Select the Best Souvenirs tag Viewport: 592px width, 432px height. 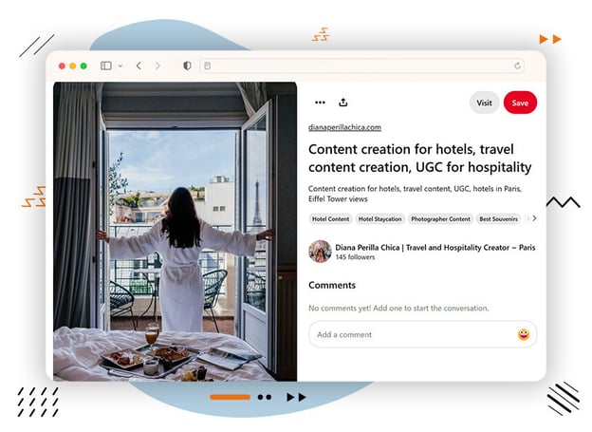498,218
